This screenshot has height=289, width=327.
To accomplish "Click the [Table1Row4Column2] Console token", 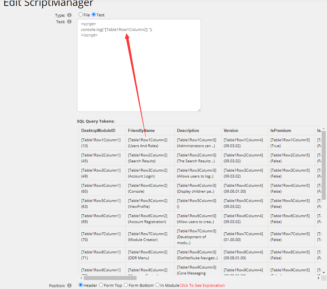I will coord(148,186).
